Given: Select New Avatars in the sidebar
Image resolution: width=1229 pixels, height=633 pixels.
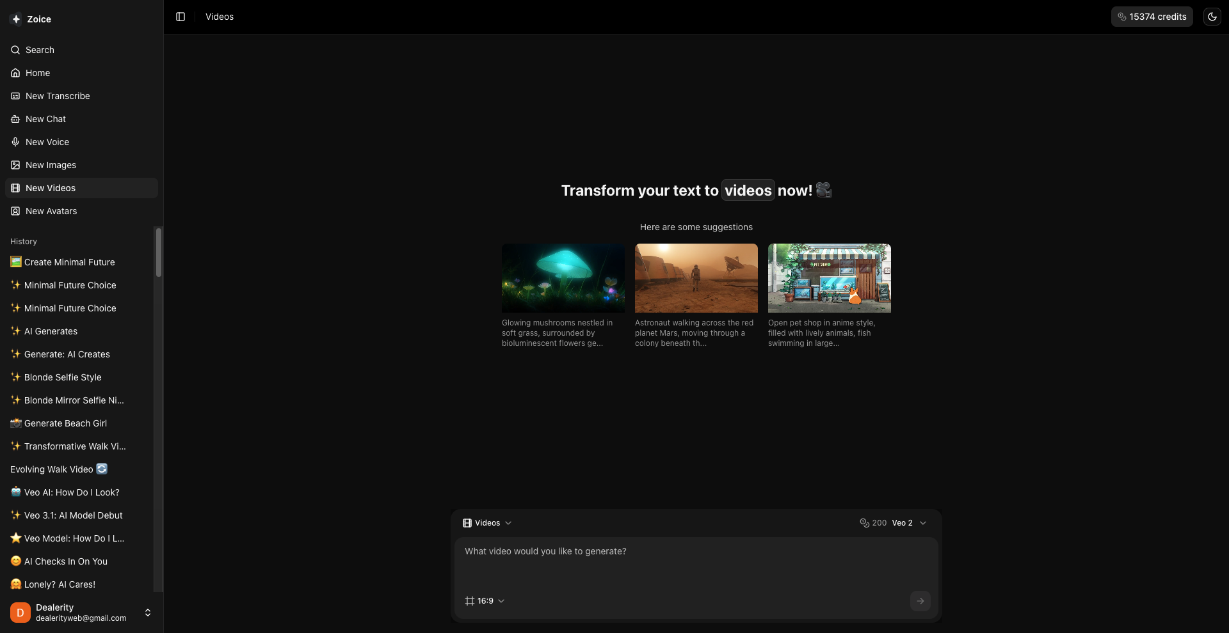Looking at the screenshot, I should click(51, 210).
